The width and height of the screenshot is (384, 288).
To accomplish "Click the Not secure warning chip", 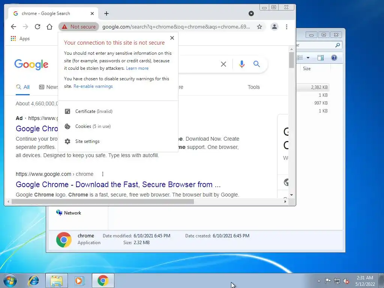I will pyautogui.click(x=79, y=27).
